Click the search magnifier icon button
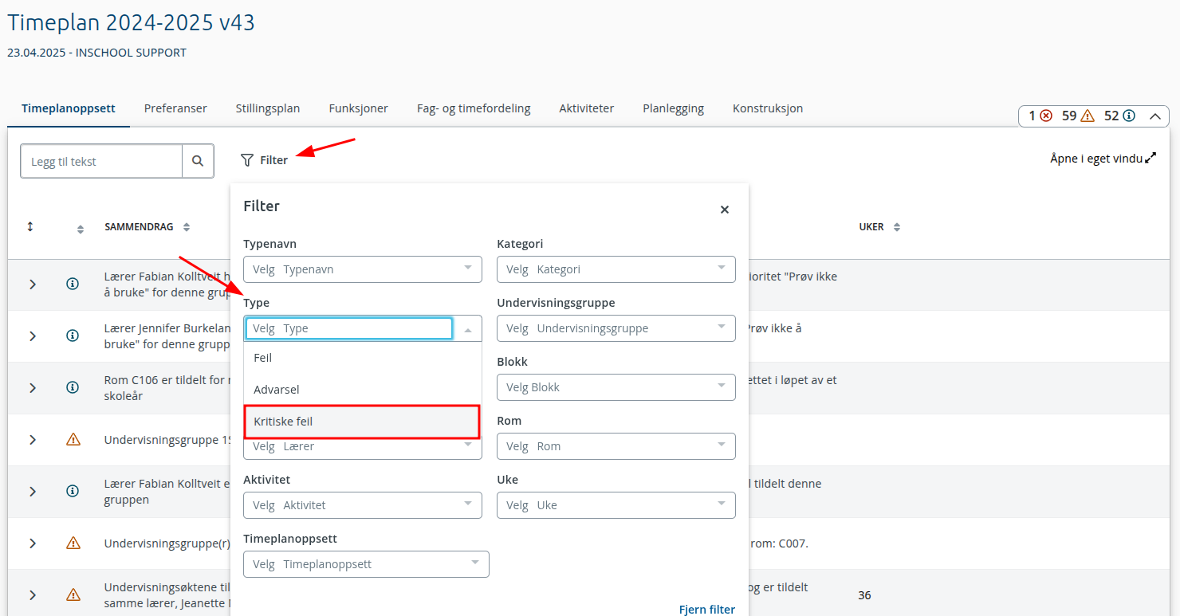This screenshot has height=616, width=1180. point(198,161)
